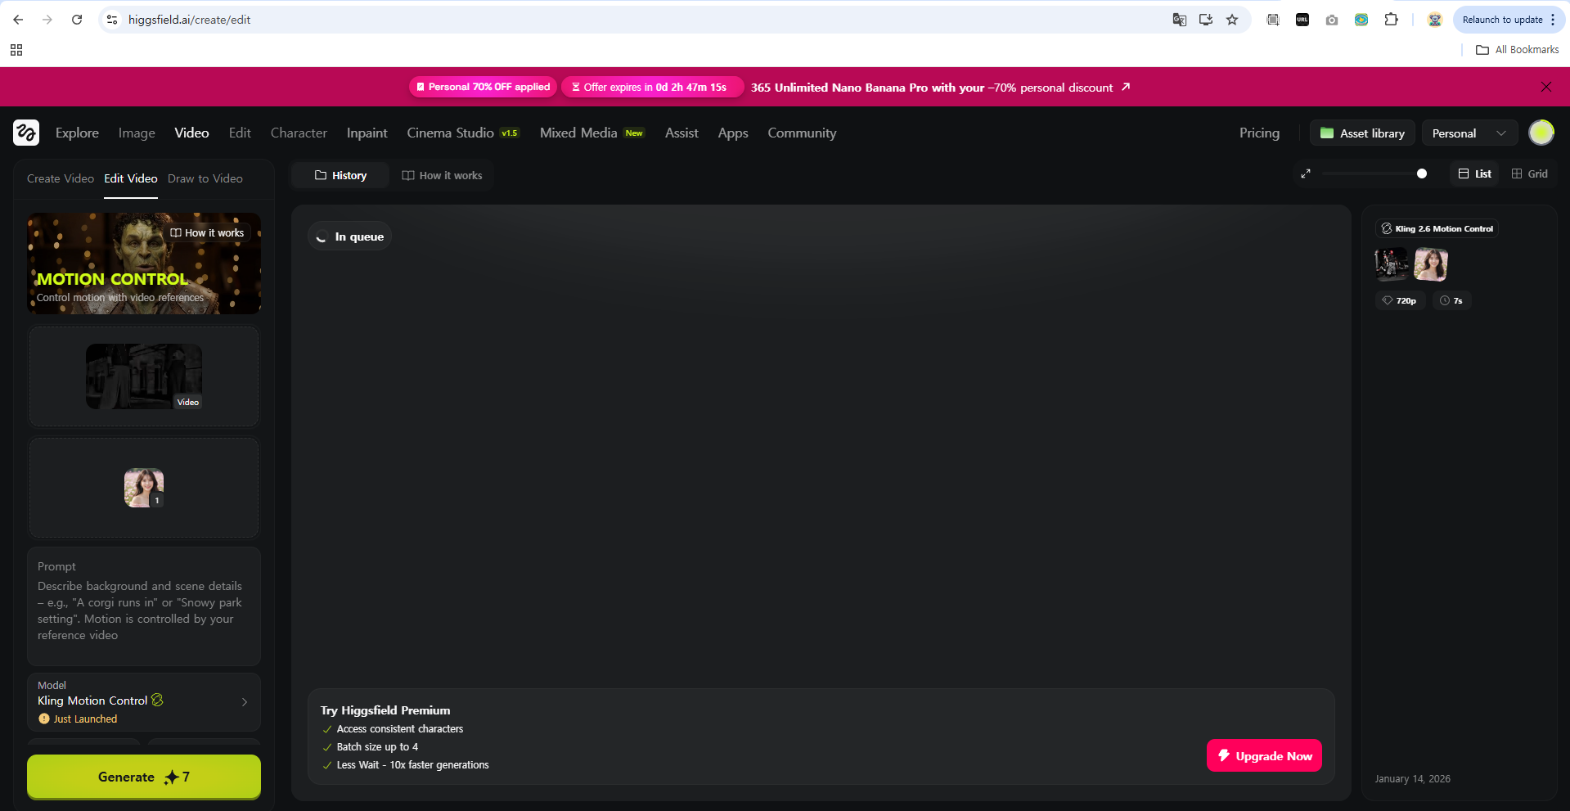Open the Edit nav item
1570x811 pixels.
(x=240, y=133)
